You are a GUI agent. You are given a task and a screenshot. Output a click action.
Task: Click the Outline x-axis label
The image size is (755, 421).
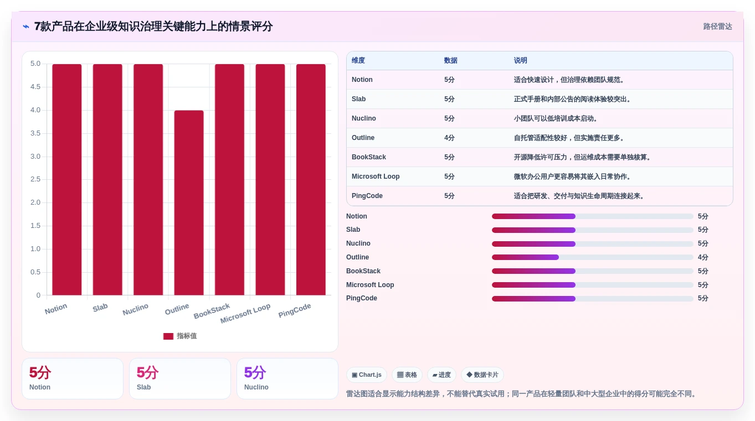coord(177,309)
